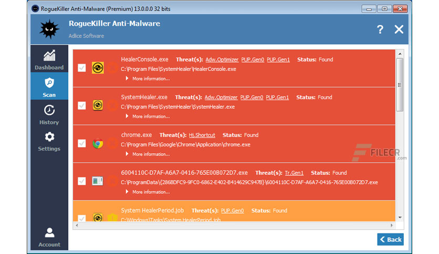
Task: Click the Adlice Software subtitle
Action: click(x=86, y=36)
